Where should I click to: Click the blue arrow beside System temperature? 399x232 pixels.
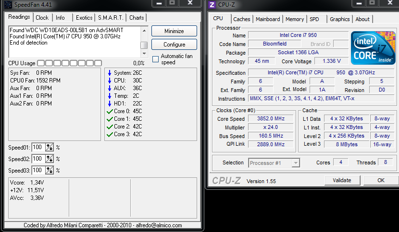110,73
